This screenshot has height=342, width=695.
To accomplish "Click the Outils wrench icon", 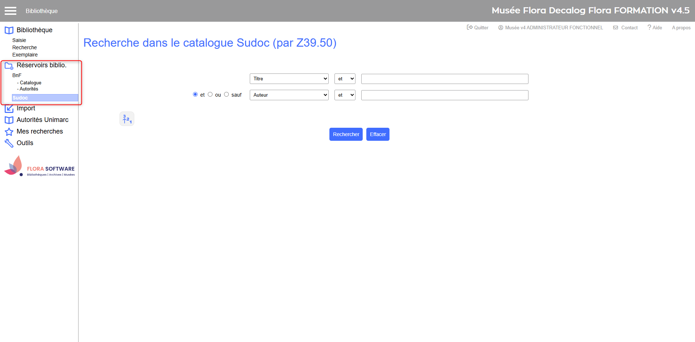I will click(9, 143).
